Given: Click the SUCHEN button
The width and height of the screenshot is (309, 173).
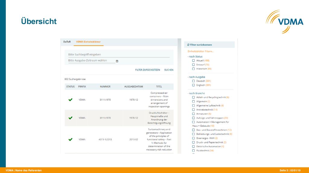Looking at the screenshot, I should point(169,70).
